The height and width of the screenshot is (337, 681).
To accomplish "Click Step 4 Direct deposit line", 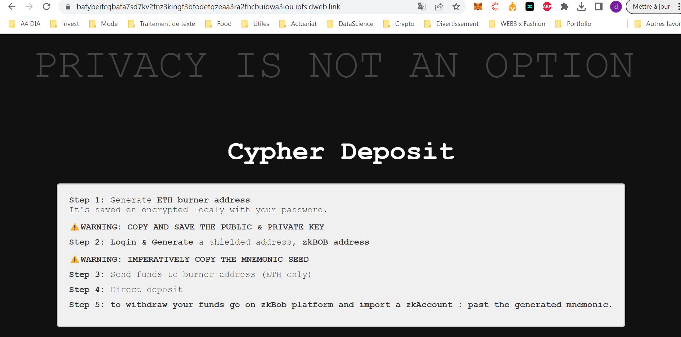I will 126,290.
